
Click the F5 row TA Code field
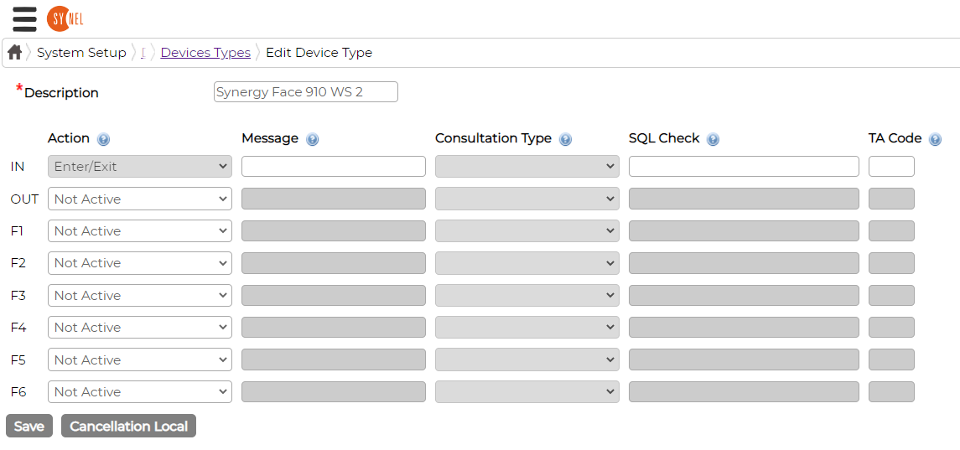(891, 360)
